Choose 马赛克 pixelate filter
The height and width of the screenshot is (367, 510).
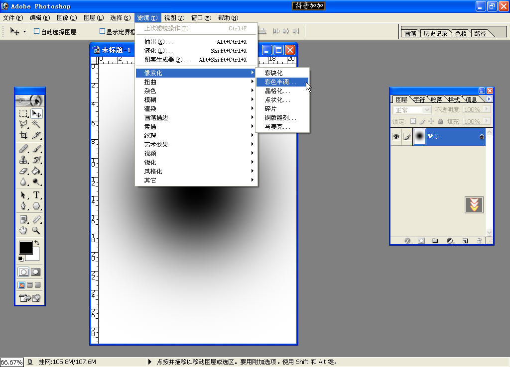(282, 127)
